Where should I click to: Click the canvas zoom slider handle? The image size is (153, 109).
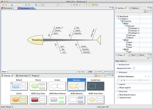[x=103, y=72]
